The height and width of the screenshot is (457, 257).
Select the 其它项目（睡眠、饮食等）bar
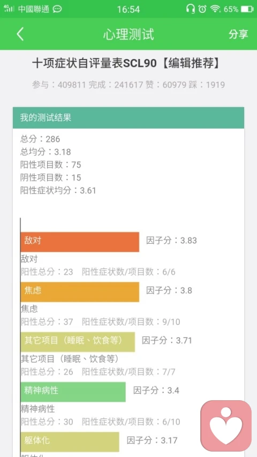coord(78,342)
